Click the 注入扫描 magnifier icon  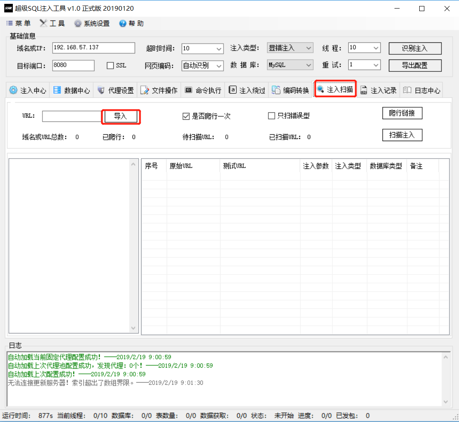(321, 89)
